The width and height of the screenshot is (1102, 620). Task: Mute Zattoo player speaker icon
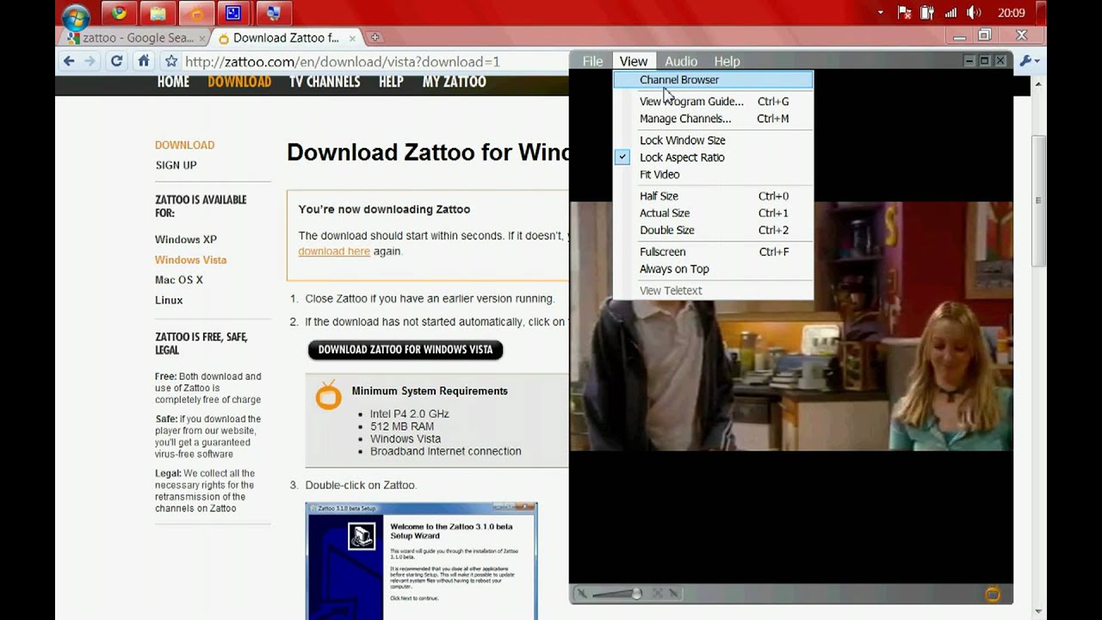(x=582, y=593)
